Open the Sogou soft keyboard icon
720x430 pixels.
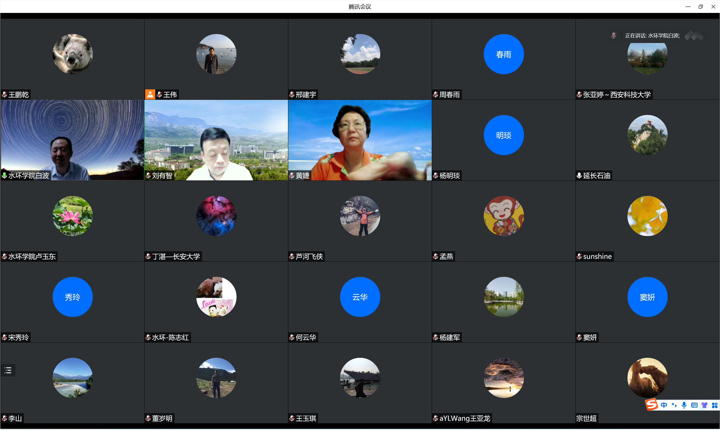pos(694,405)
